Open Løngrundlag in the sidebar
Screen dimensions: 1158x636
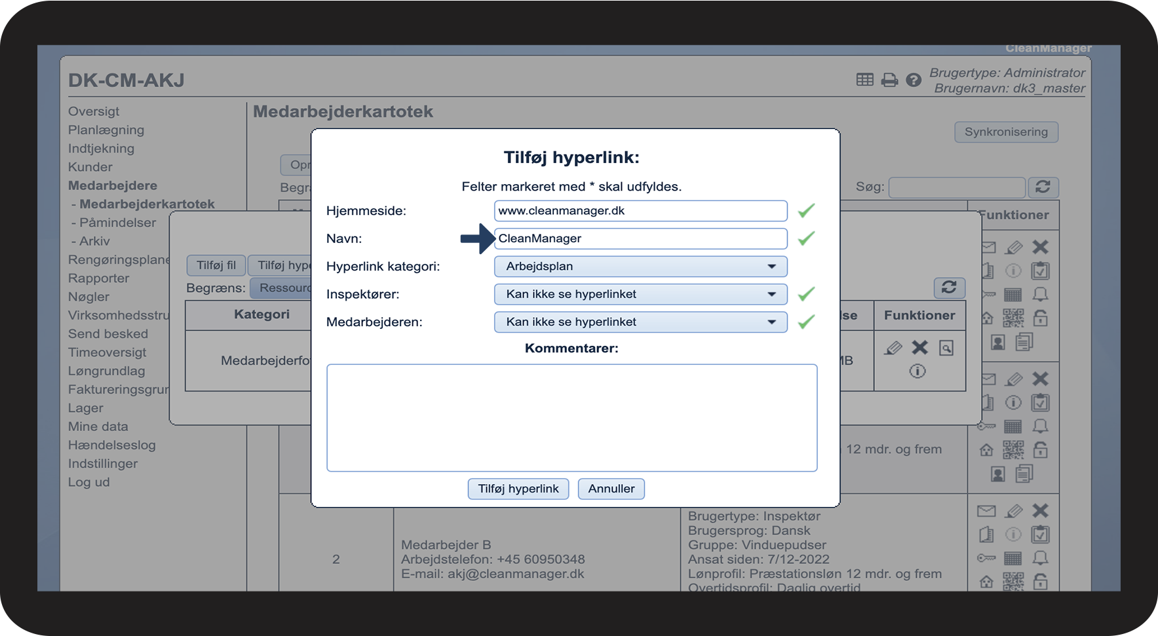(x=107, y=371)
